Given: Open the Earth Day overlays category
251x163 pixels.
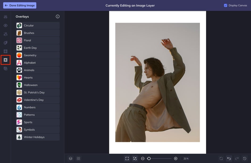Looking at the screenshot, I should click(x=38, y=48).
